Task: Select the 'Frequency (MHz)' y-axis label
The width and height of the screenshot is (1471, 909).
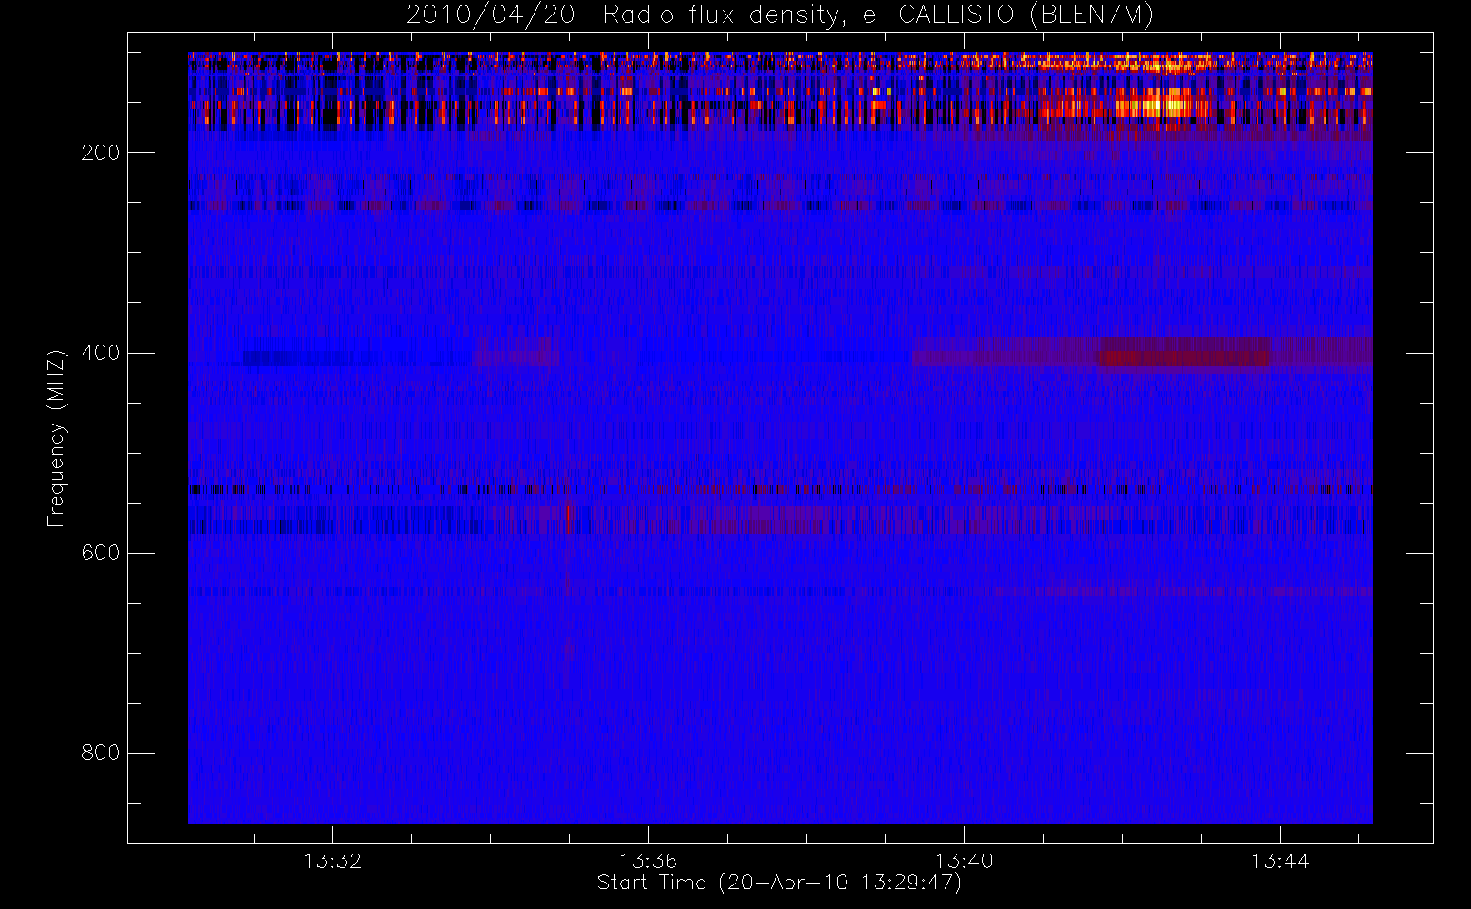Action: click(56, 438)
